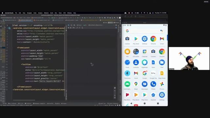Open the Build menu
Image resolution: width=210 pixels, height=118 pixels.
pyautogui.click(x=52, y=13)
